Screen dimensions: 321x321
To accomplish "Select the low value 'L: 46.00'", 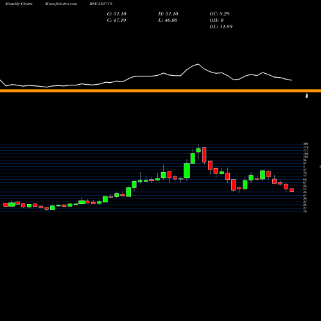I will 168,20.
